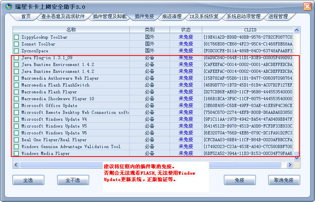Click the 全不选 button
This screenshot has height=202, width=315.
tap(73, 180)
